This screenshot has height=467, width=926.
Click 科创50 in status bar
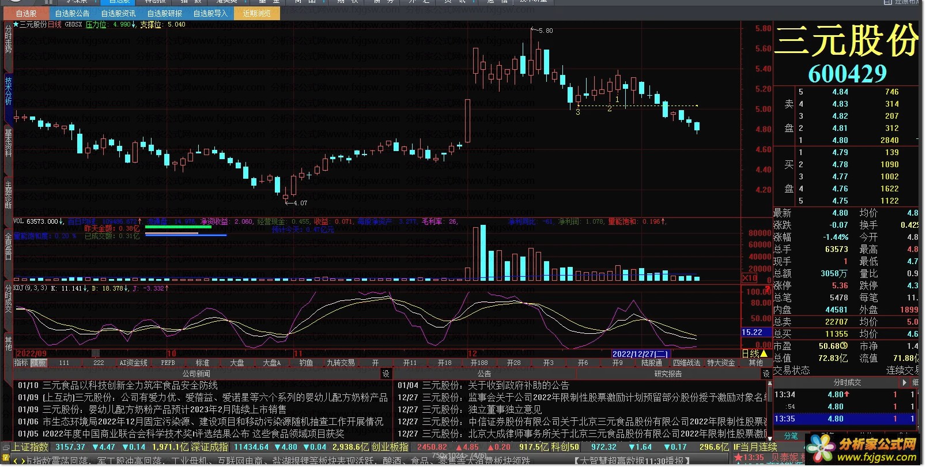565,447
